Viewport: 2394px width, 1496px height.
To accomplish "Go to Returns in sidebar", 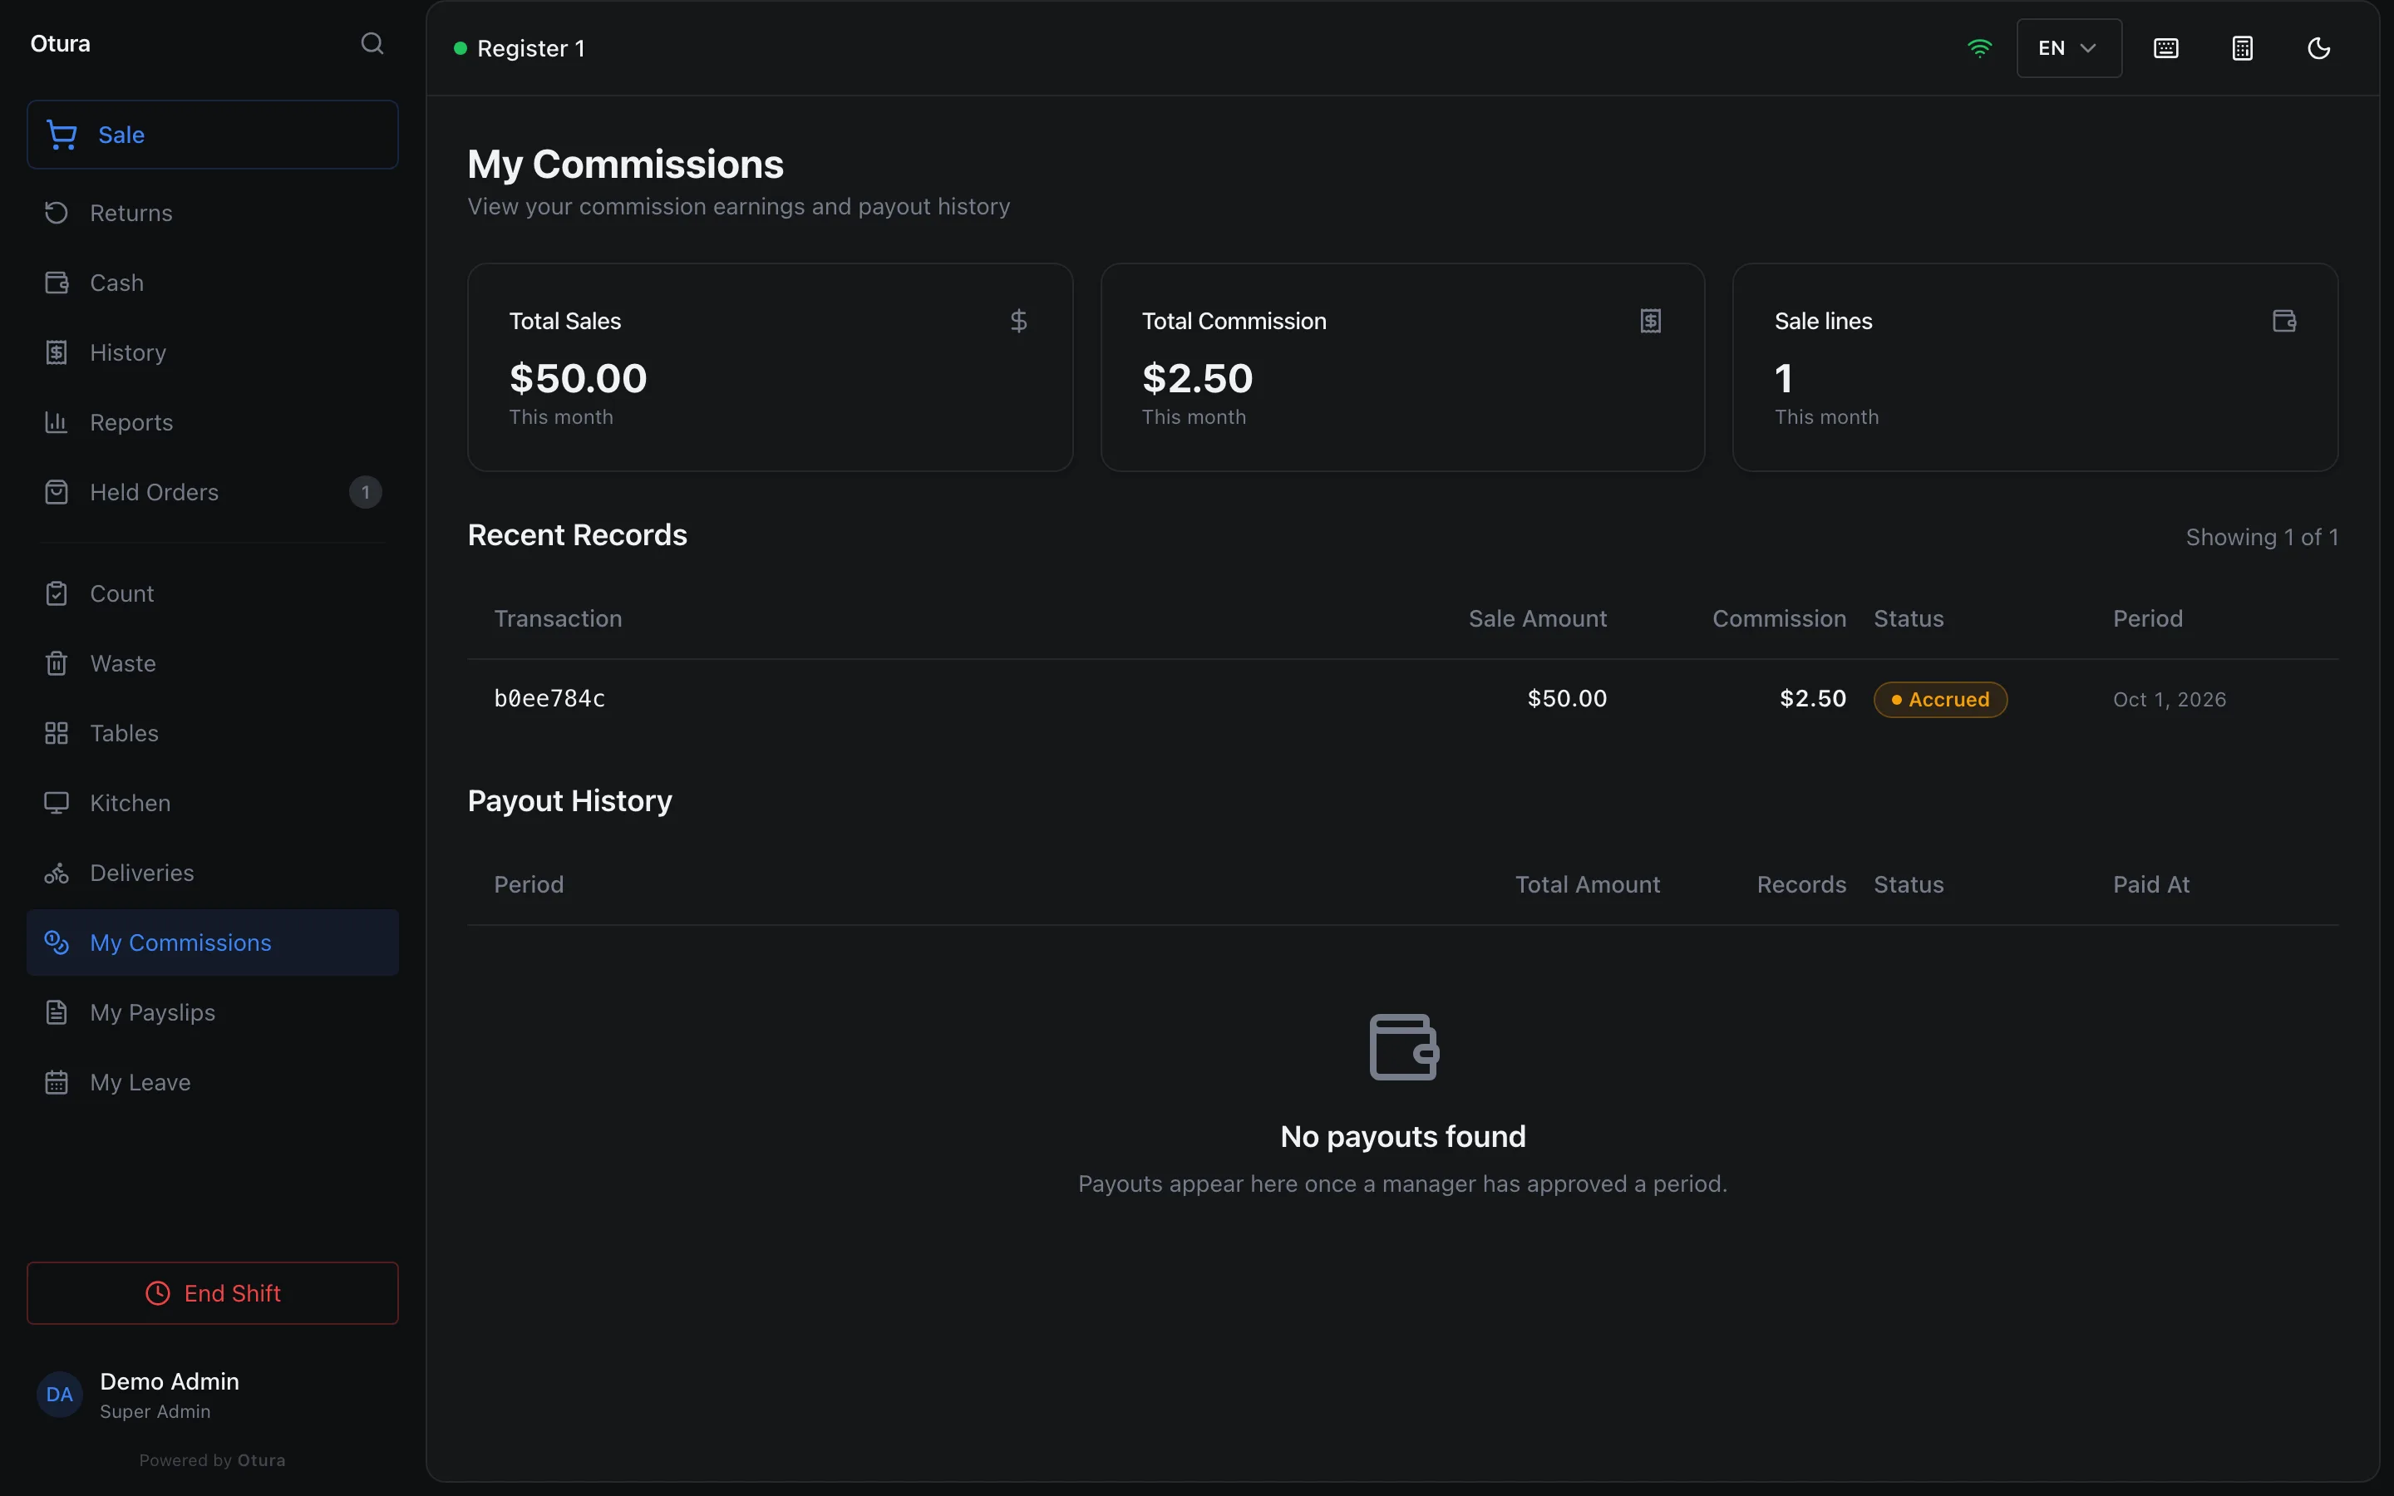I will pos(213,213).
